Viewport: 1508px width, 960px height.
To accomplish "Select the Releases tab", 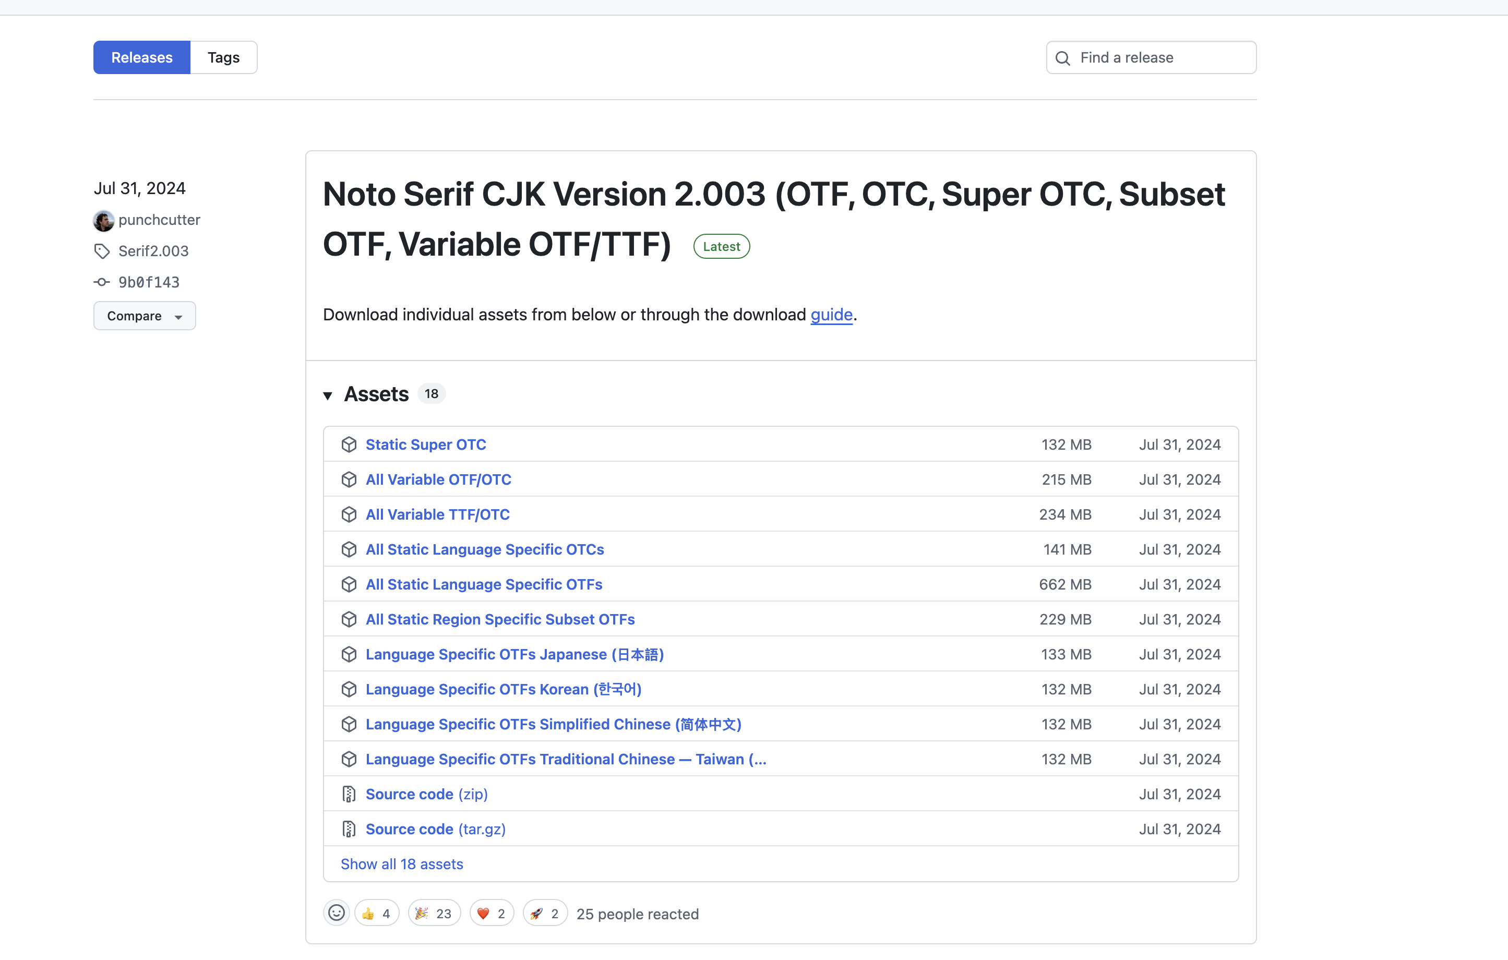I will (141, 57).
